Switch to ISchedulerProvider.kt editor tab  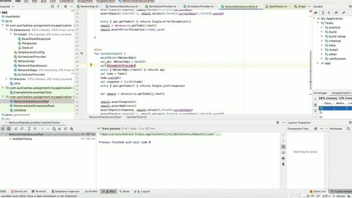(x=162, y=7)
